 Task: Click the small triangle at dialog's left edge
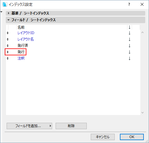1,12
